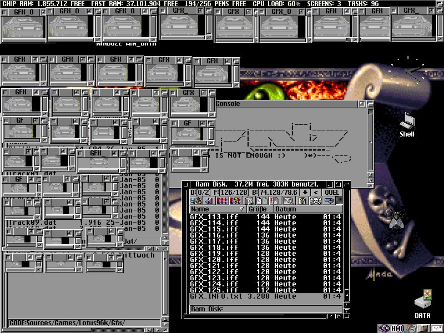Select file GFX_119.iff
The width and height of the screenshot is (444, 333).
[x=266, y=254]
